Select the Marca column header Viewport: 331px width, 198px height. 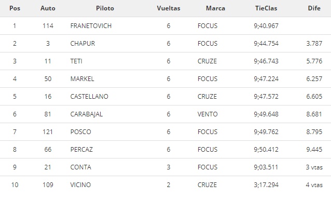pyautogui.click(x=215, y=8)
